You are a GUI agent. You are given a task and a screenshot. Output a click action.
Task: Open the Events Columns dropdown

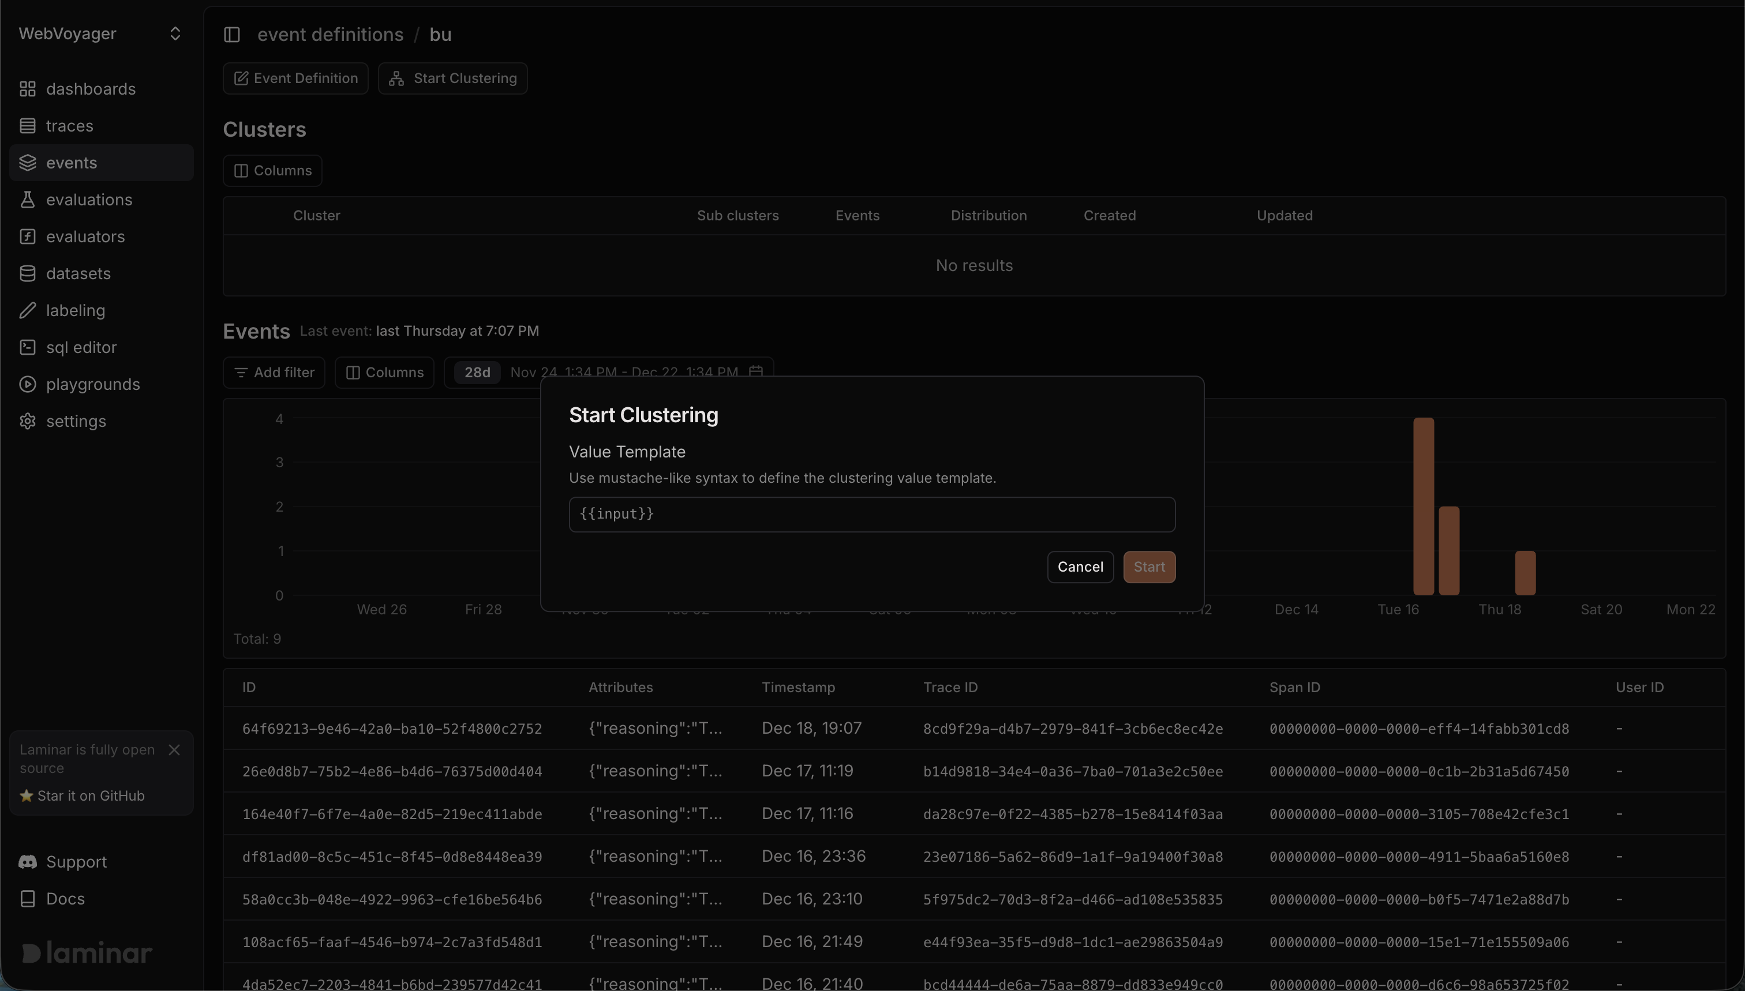pos(385,372)
